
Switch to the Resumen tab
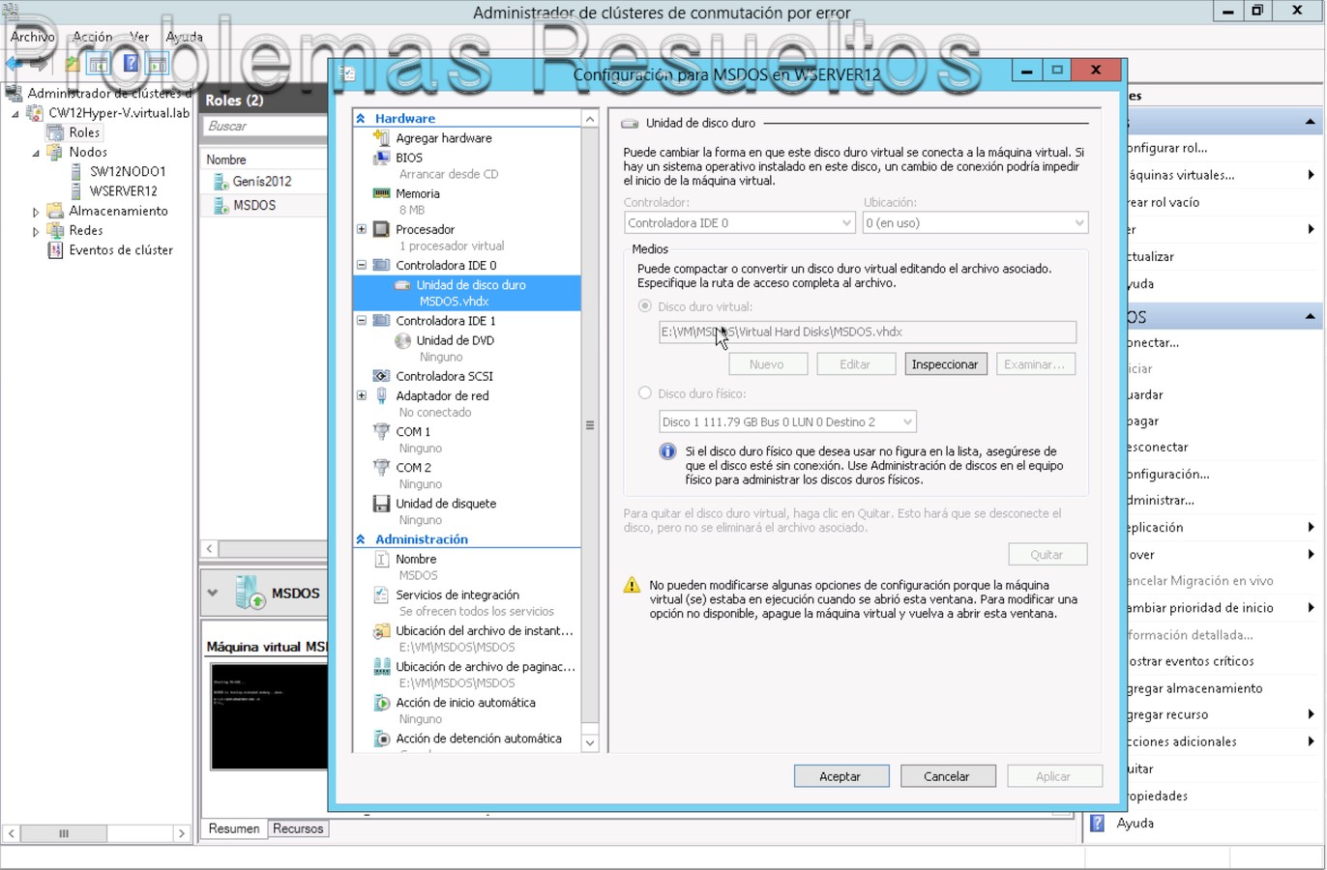pyautogui.click(x=234, y=829)
